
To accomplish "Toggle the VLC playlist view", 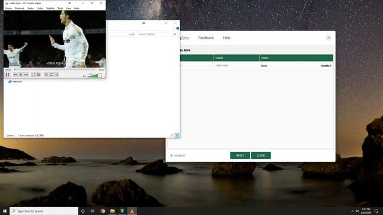I will point(46,75).
